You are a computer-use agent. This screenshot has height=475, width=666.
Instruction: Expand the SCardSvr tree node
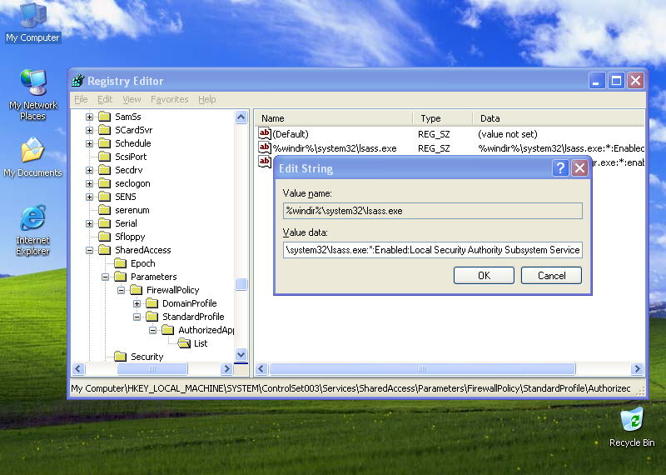(89, 130)
